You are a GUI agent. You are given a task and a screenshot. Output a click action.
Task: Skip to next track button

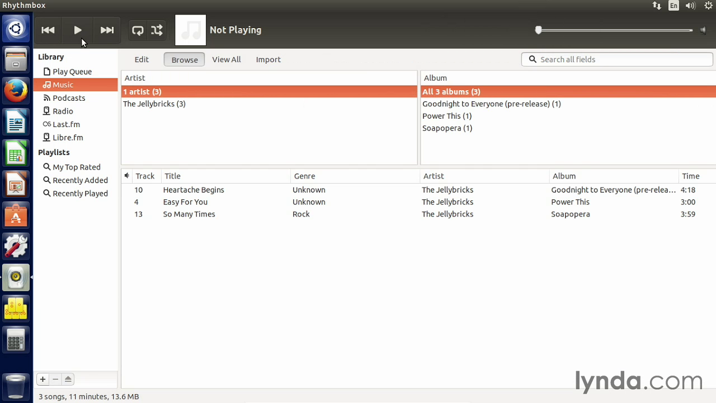click(107, 30)
